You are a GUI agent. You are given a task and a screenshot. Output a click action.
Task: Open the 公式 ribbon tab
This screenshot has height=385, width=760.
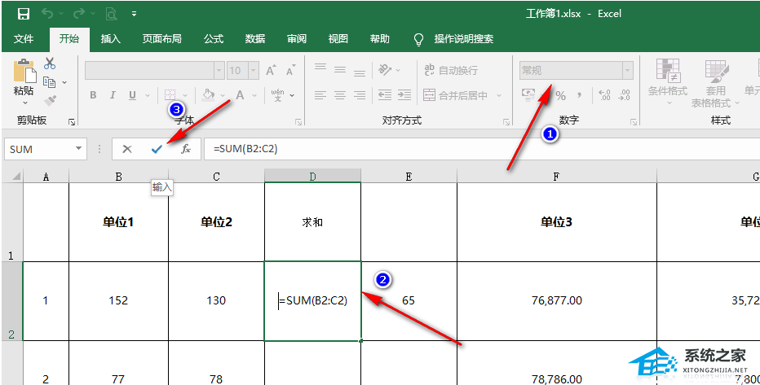click(214, 39)
